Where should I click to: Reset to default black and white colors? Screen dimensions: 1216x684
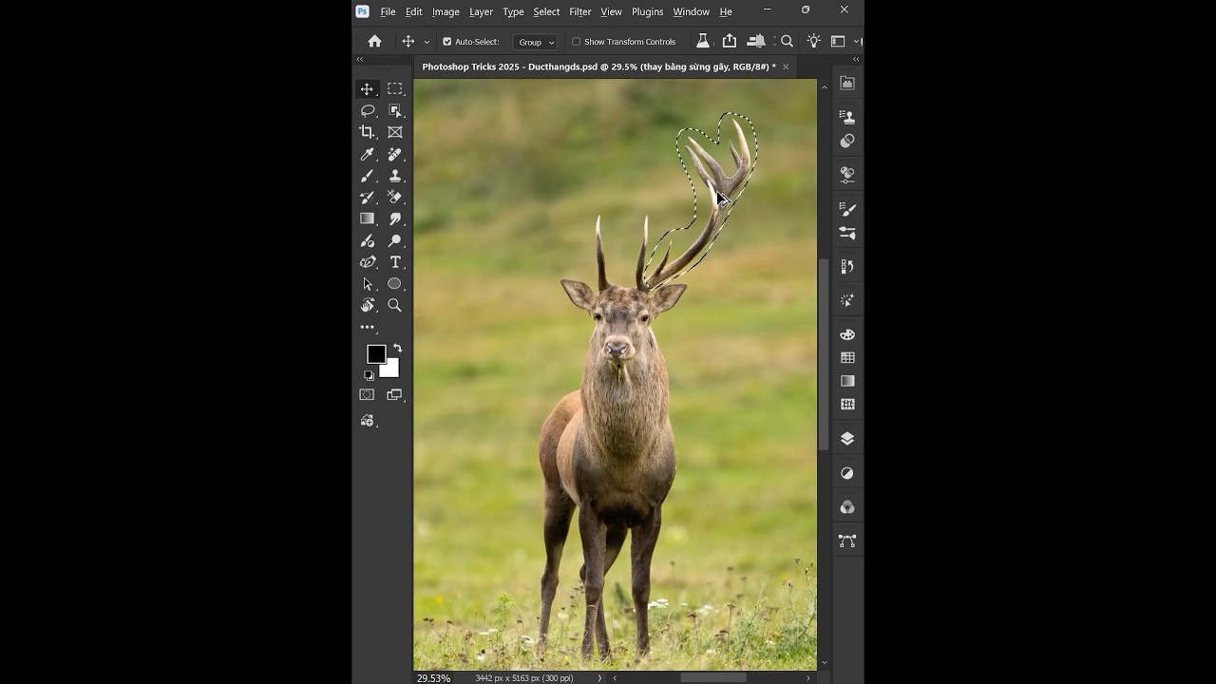point(369,375)
